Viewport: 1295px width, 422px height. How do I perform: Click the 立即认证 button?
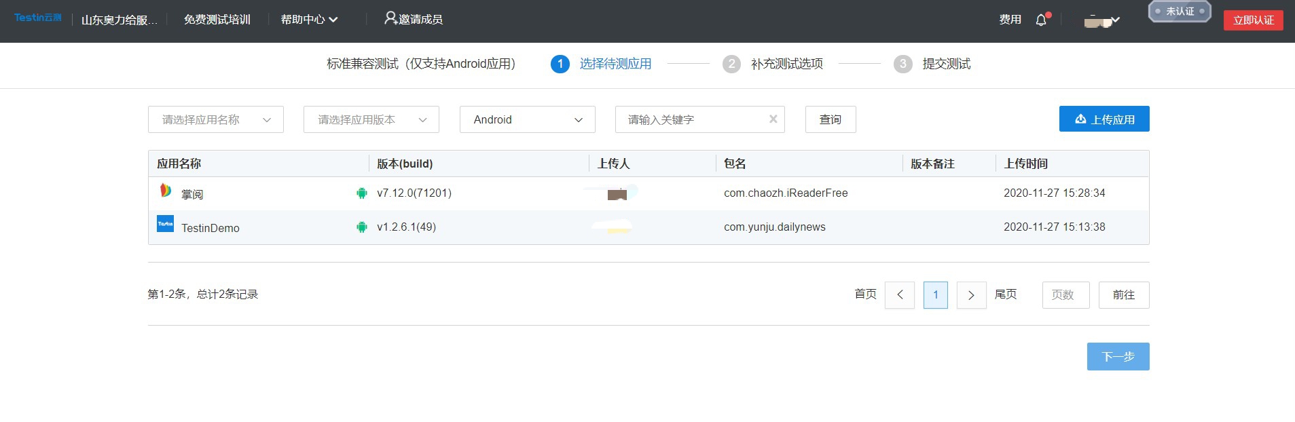[1254, 20]
